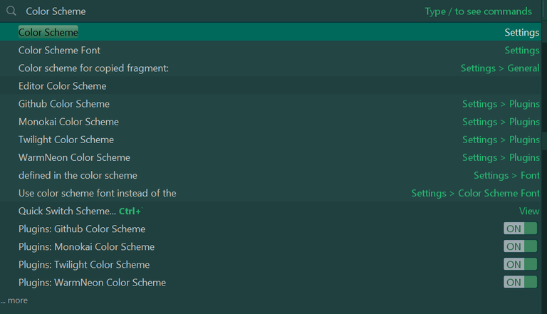Viewport: 547px width, 314px height.
Task: Click the Plugins: Github Color Scheme label
Action: 82,229
